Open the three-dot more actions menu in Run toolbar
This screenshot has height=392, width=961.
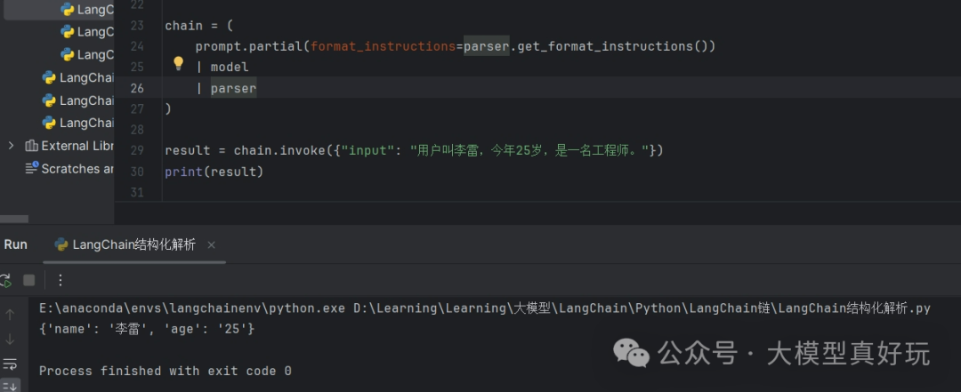(61, 281)
